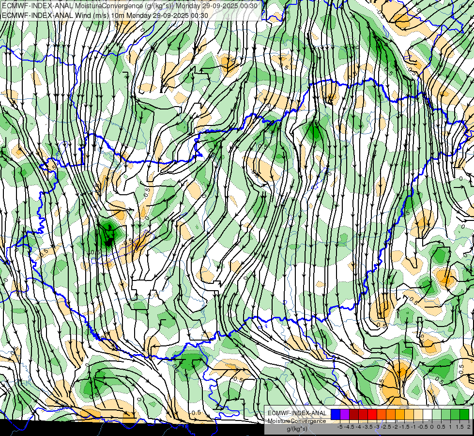474x436 pixels.
Task: Click the -3 legend tick label
Action: click(x=377, y=427)
